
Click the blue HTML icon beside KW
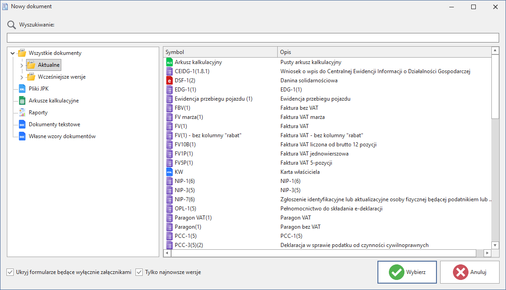click(169, 172)
